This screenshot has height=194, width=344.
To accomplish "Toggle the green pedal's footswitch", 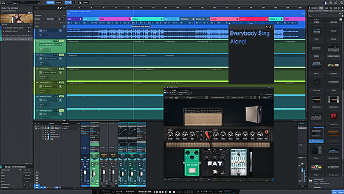I will tap(192, 170).
